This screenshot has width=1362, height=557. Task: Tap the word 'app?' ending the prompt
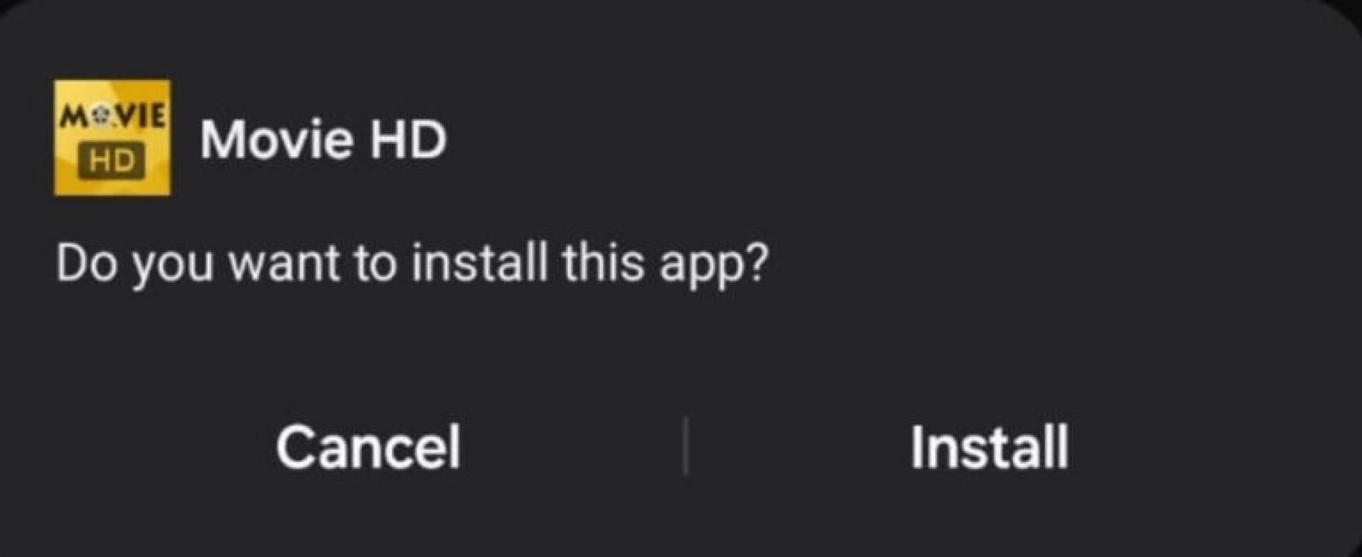(713, 267)
